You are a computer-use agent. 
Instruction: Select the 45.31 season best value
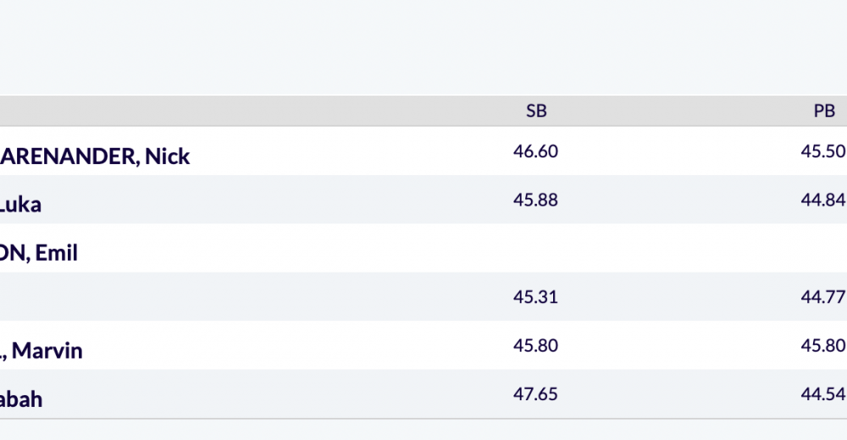tap(535, 297)
